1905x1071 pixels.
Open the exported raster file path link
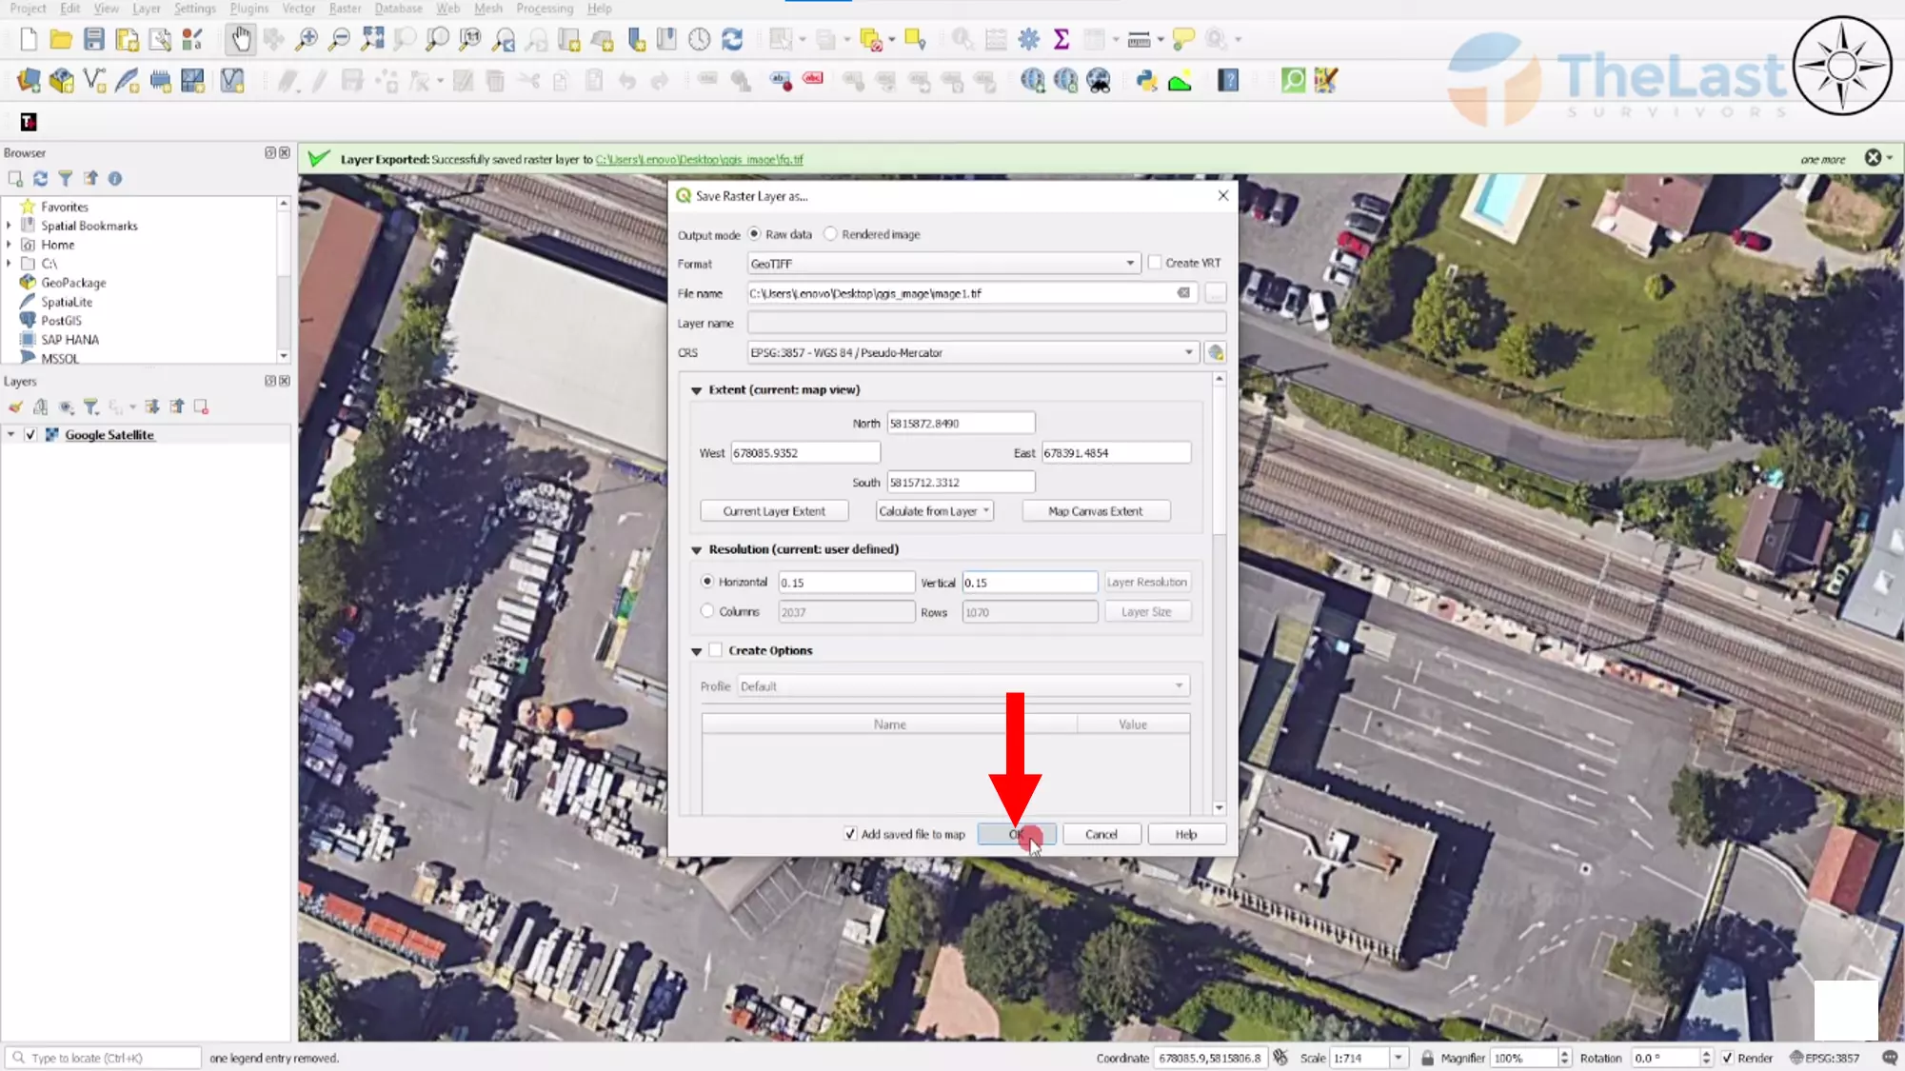coord(699,159)
